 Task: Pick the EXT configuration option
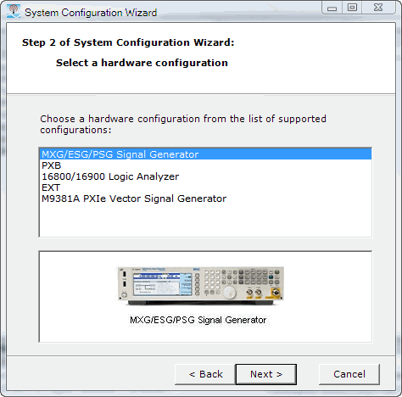tap(205, 187)
